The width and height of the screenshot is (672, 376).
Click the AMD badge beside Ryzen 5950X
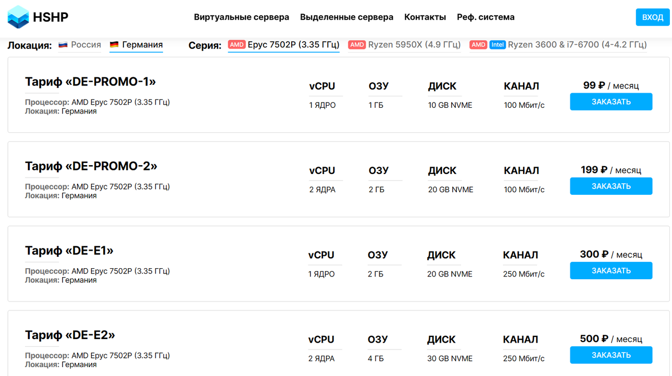(x=357, y=45)
